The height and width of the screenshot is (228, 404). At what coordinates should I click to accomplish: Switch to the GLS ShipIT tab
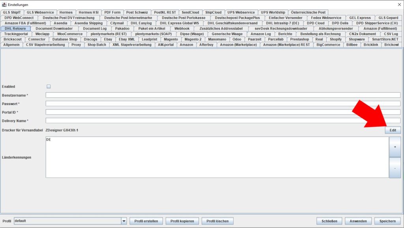[x=12, y=12]
